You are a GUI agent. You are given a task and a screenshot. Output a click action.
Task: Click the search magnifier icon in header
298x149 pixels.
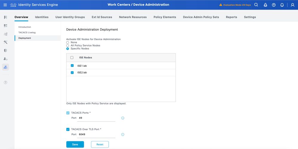(256, 5)
